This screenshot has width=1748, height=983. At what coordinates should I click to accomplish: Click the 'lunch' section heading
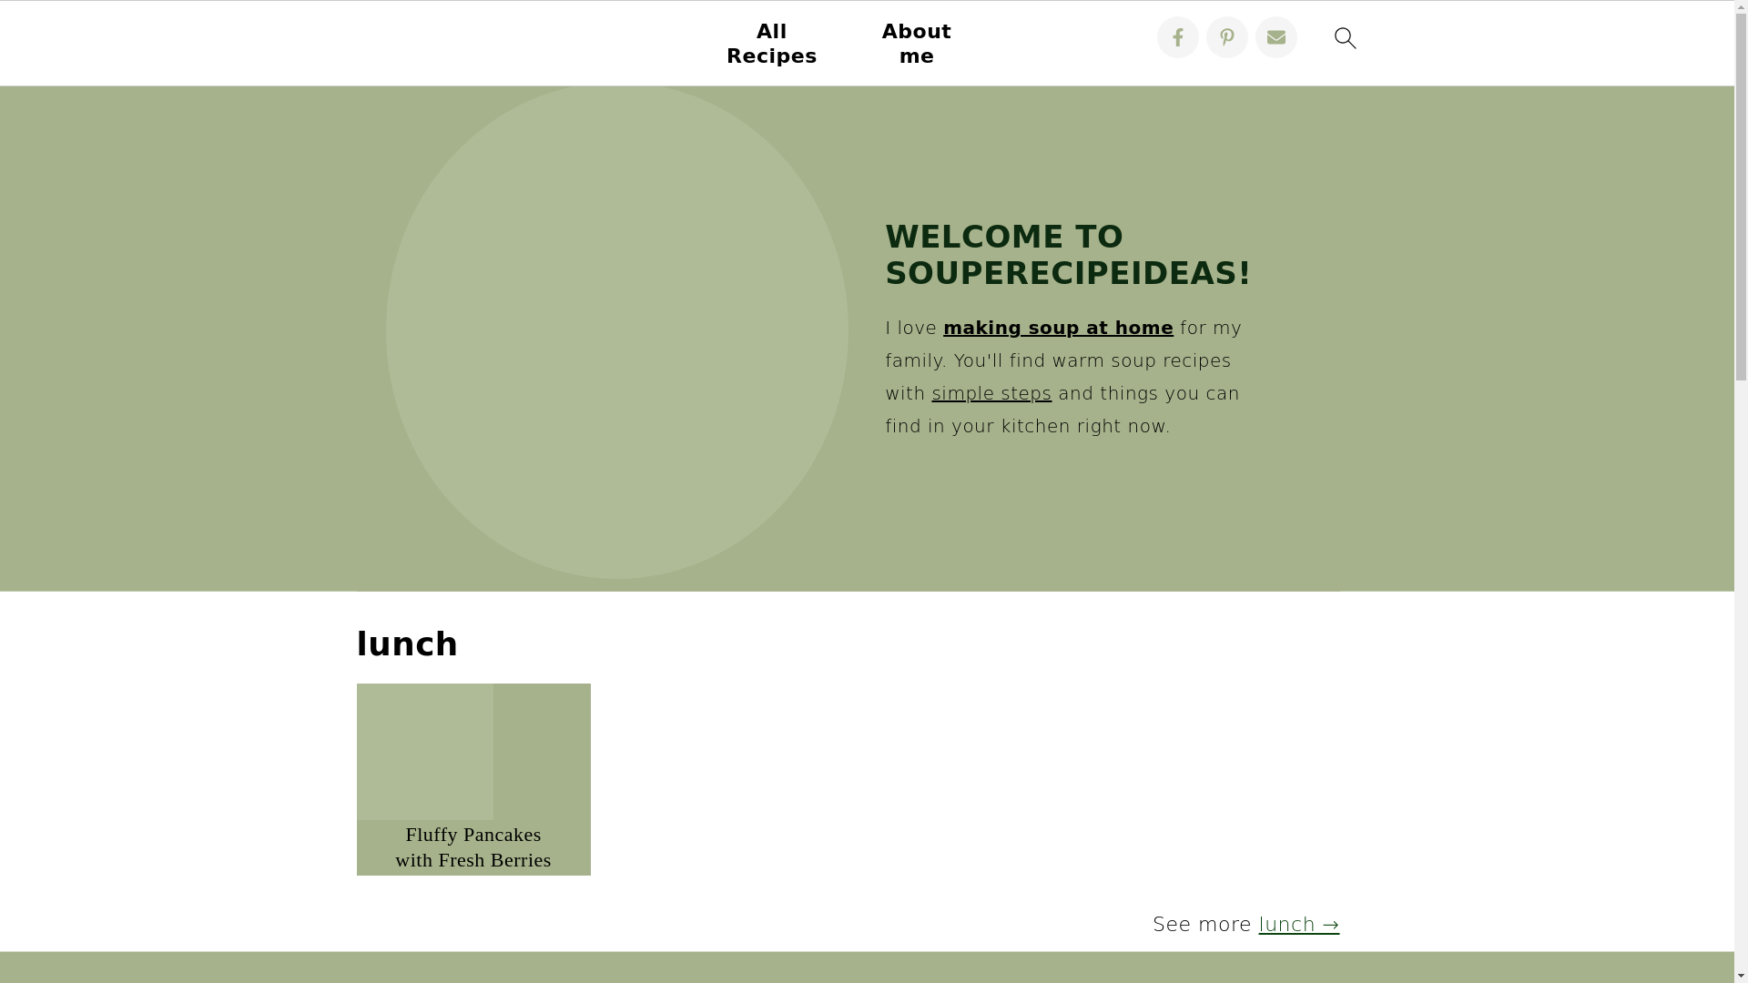coord(407,644)
